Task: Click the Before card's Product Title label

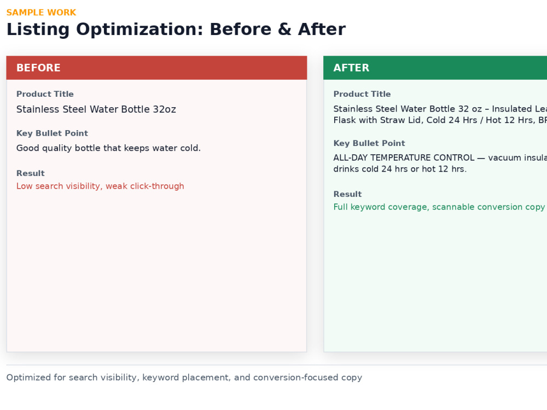Action: 45,94
